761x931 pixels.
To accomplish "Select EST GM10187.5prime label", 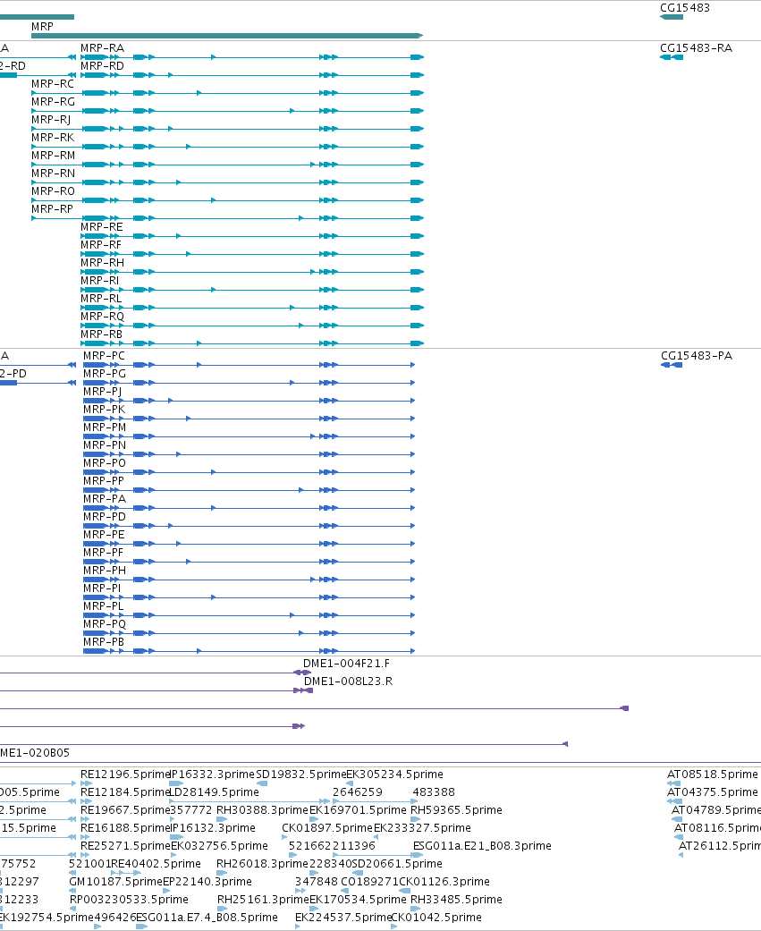I will tap(115, 881).
